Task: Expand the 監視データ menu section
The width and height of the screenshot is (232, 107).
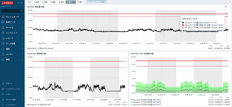Action: [12, 22]
